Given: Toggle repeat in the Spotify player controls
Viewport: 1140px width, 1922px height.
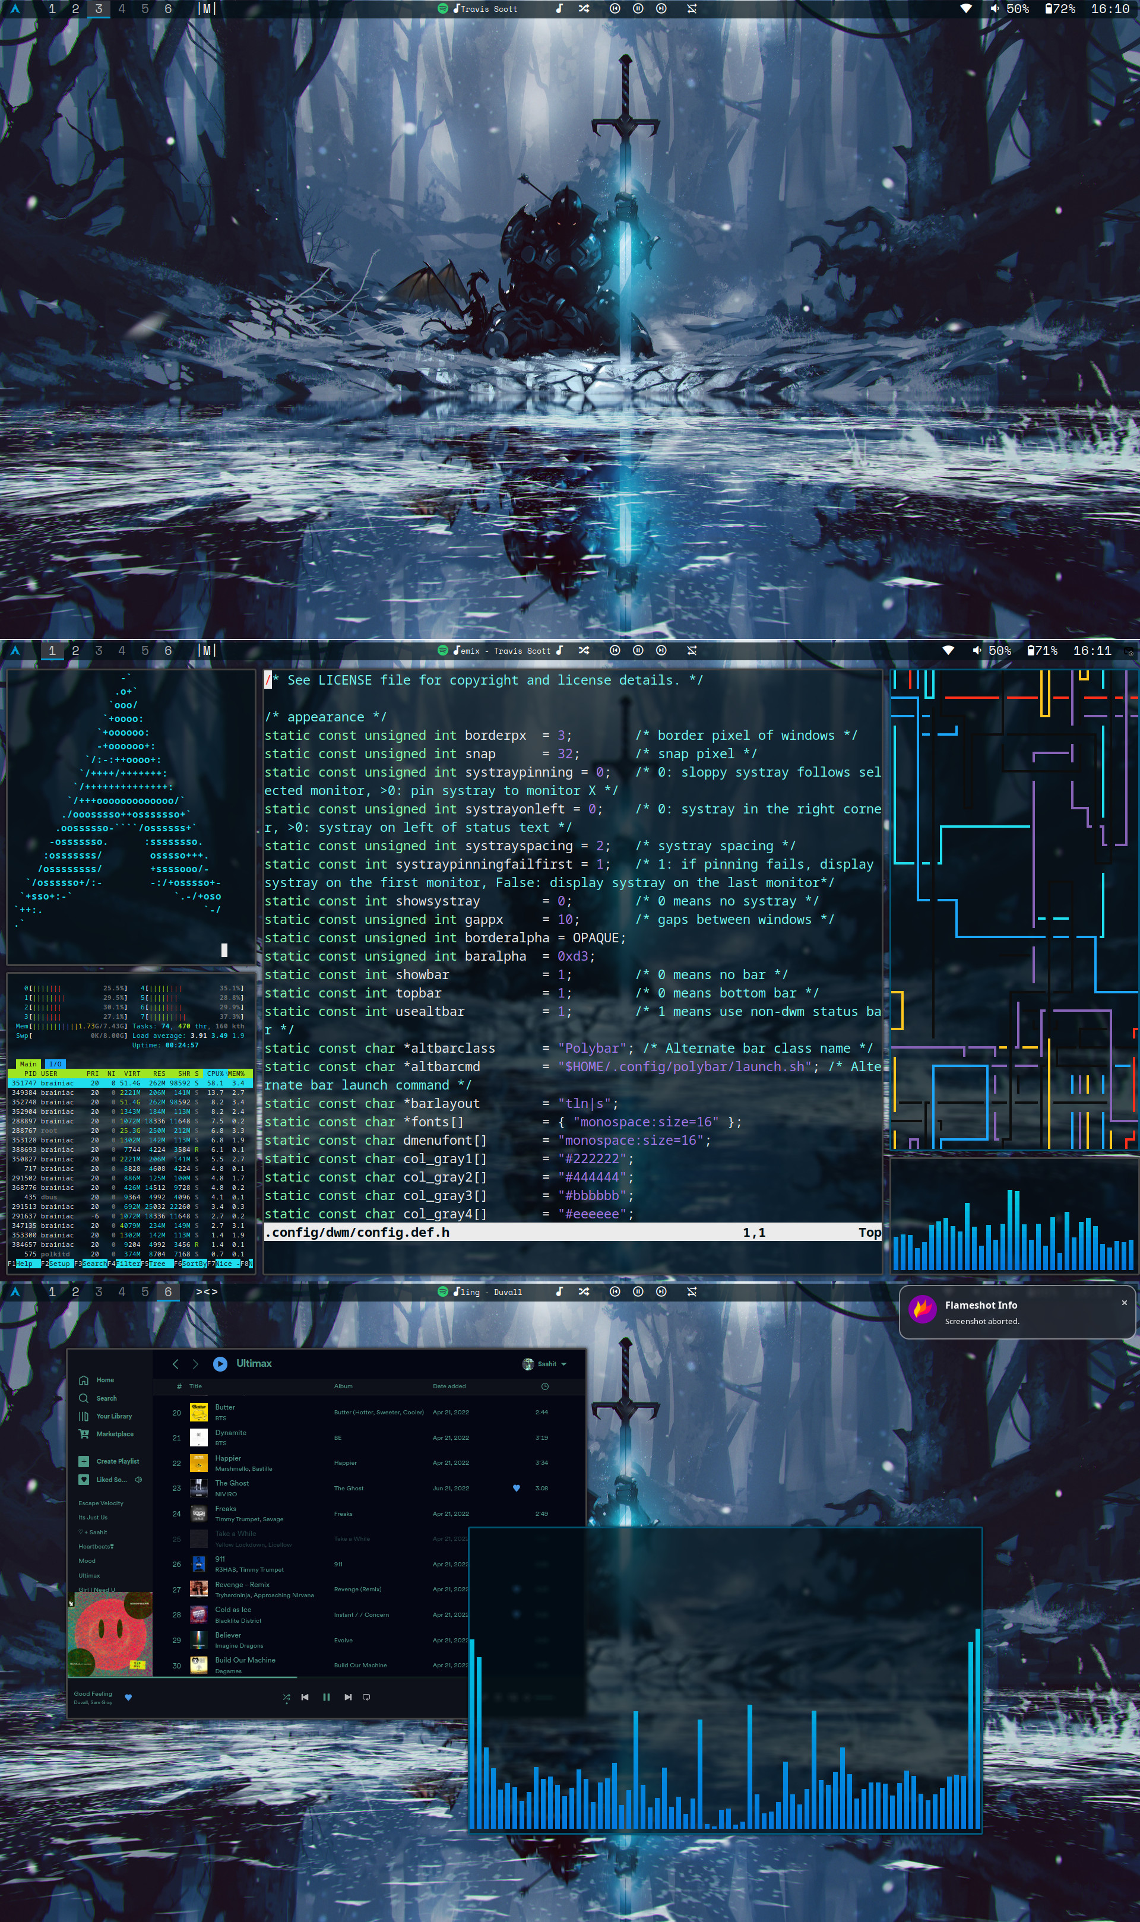Looking at the screenshot, I should [366, 1697].
